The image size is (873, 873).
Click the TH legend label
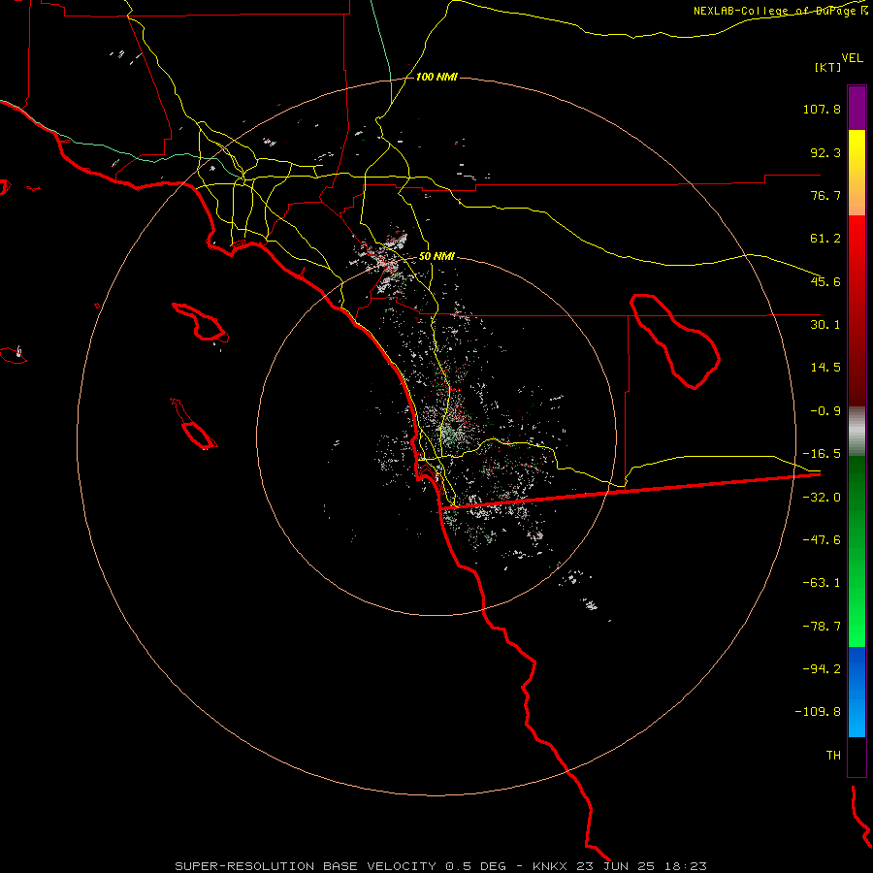(x=833, y=755)
